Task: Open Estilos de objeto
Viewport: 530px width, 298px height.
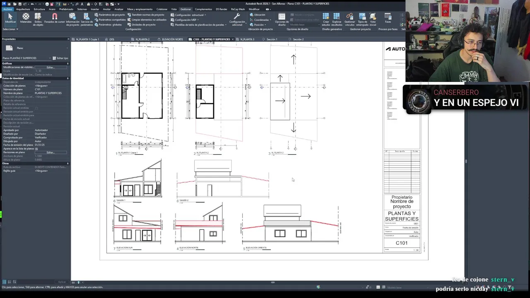Action: [x=38, y=19]
